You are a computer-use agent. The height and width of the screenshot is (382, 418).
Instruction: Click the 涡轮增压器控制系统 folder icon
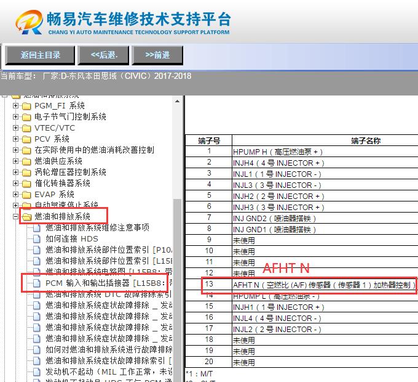coord(26,173)
